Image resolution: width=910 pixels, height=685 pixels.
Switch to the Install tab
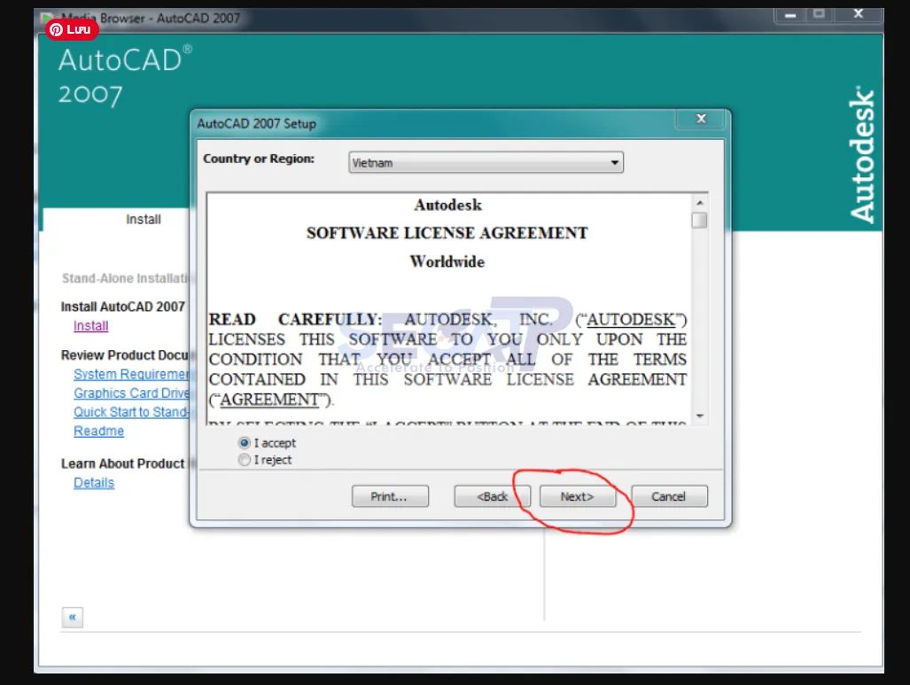143,219
